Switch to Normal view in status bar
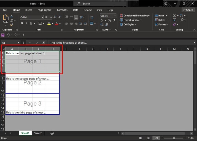Image resolution: width=197 pixels, height=141 pixels. (x=141, y=138)
